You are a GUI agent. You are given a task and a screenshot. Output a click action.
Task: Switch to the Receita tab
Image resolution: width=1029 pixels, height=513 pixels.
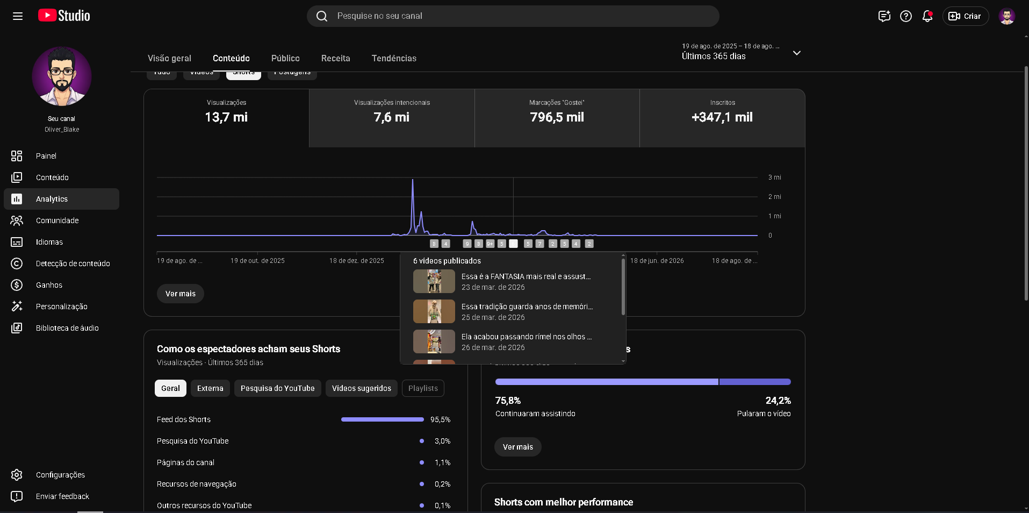[x=335, y=58]
